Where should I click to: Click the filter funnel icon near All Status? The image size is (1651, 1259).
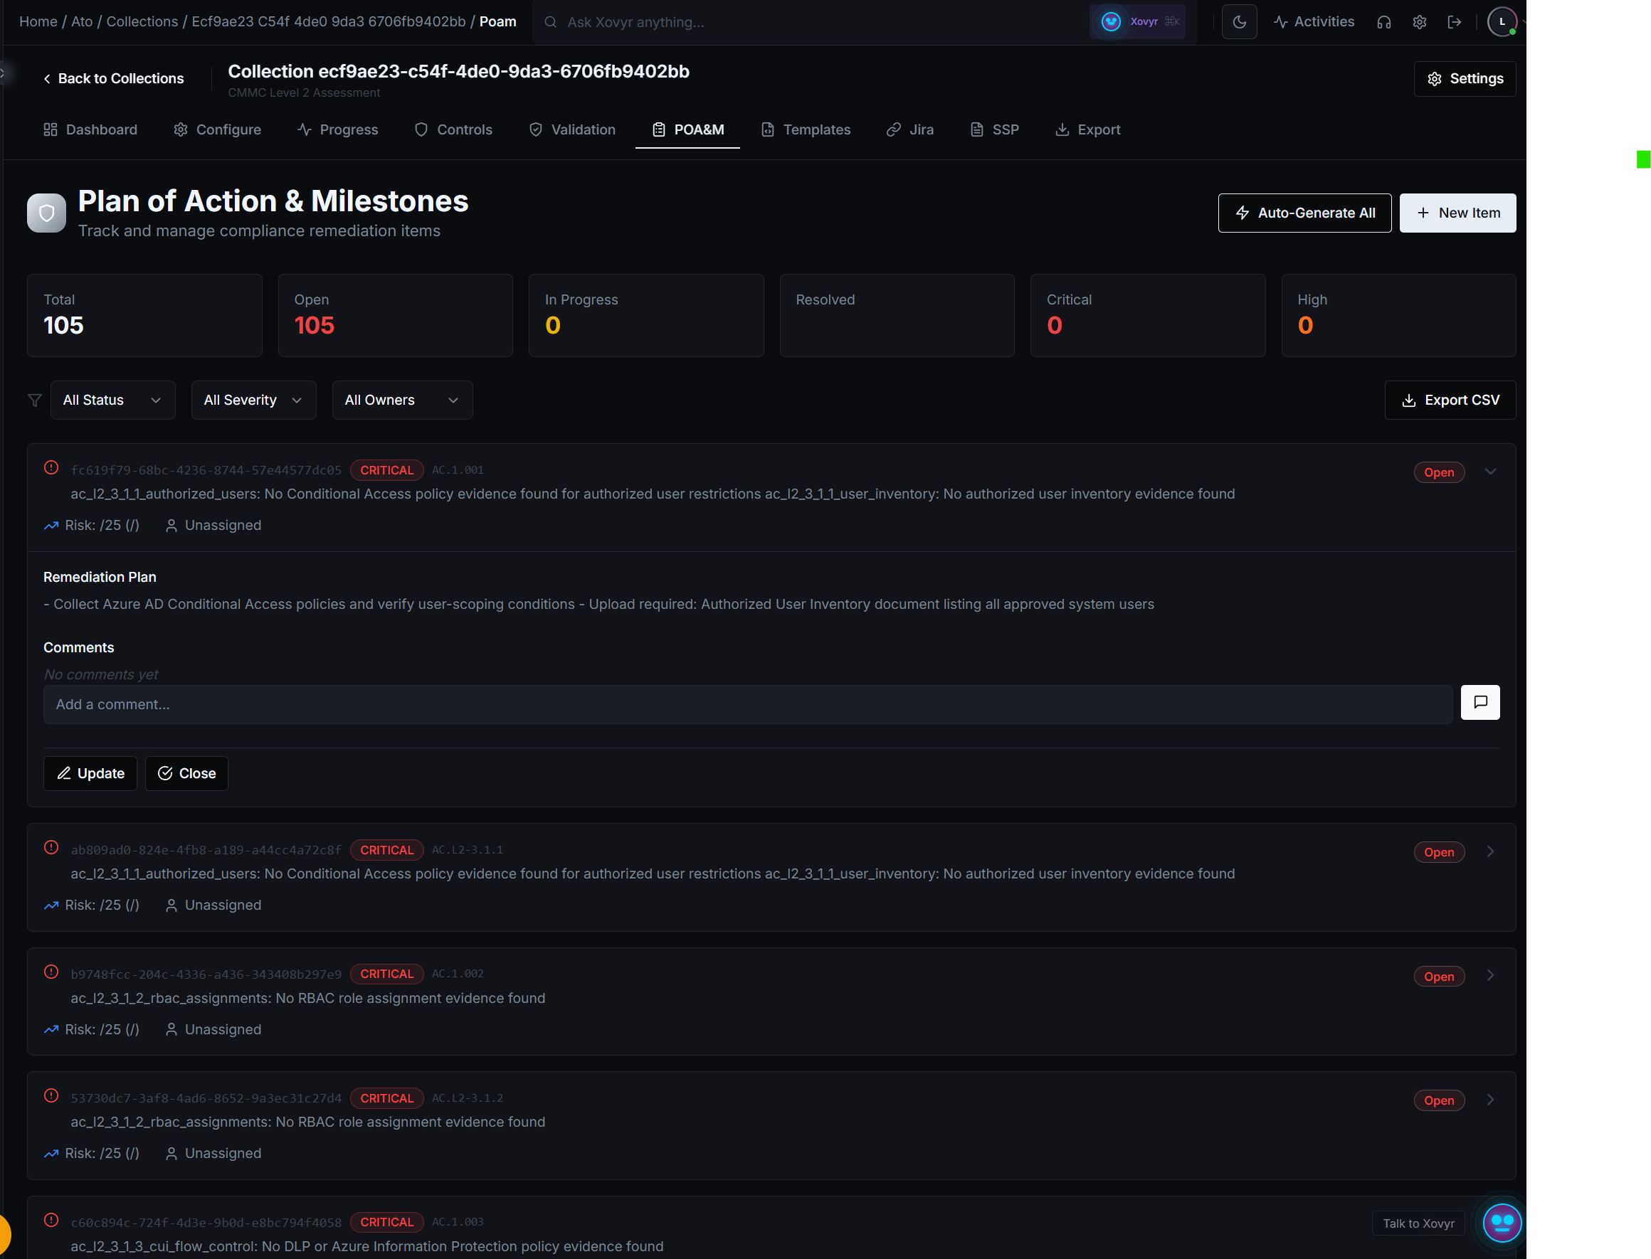tap(33, 400)
